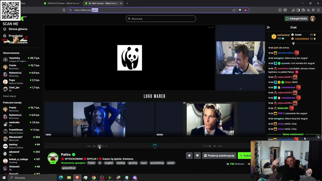Select the geopolitical tag
This screenshot has height=181, width=322.
point(69,168)
